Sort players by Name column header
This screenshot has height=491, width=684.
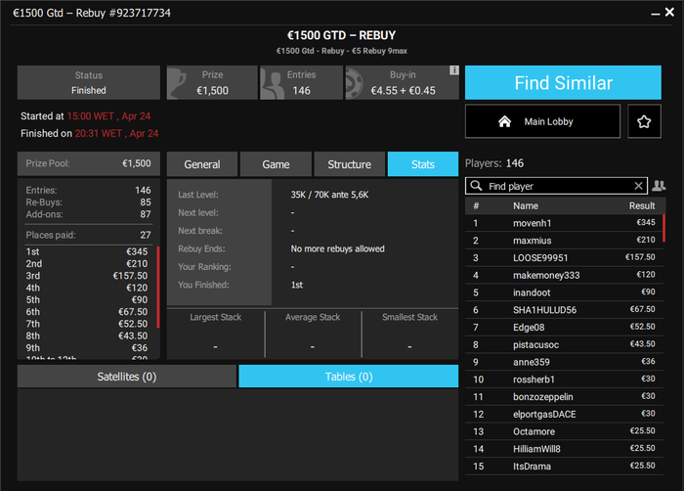tap(526, 205)
